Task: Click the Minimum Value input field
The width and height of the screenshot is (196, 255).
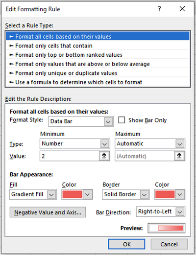Action: (70, 156)
